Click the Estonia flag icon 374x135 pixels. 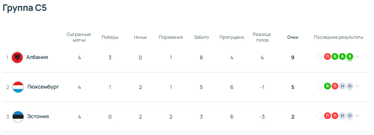[18, 117]
